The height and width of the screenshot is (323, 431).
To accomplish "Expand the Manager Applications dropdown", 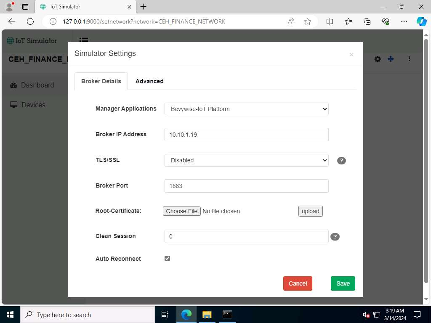I will [x=246, y=109].
